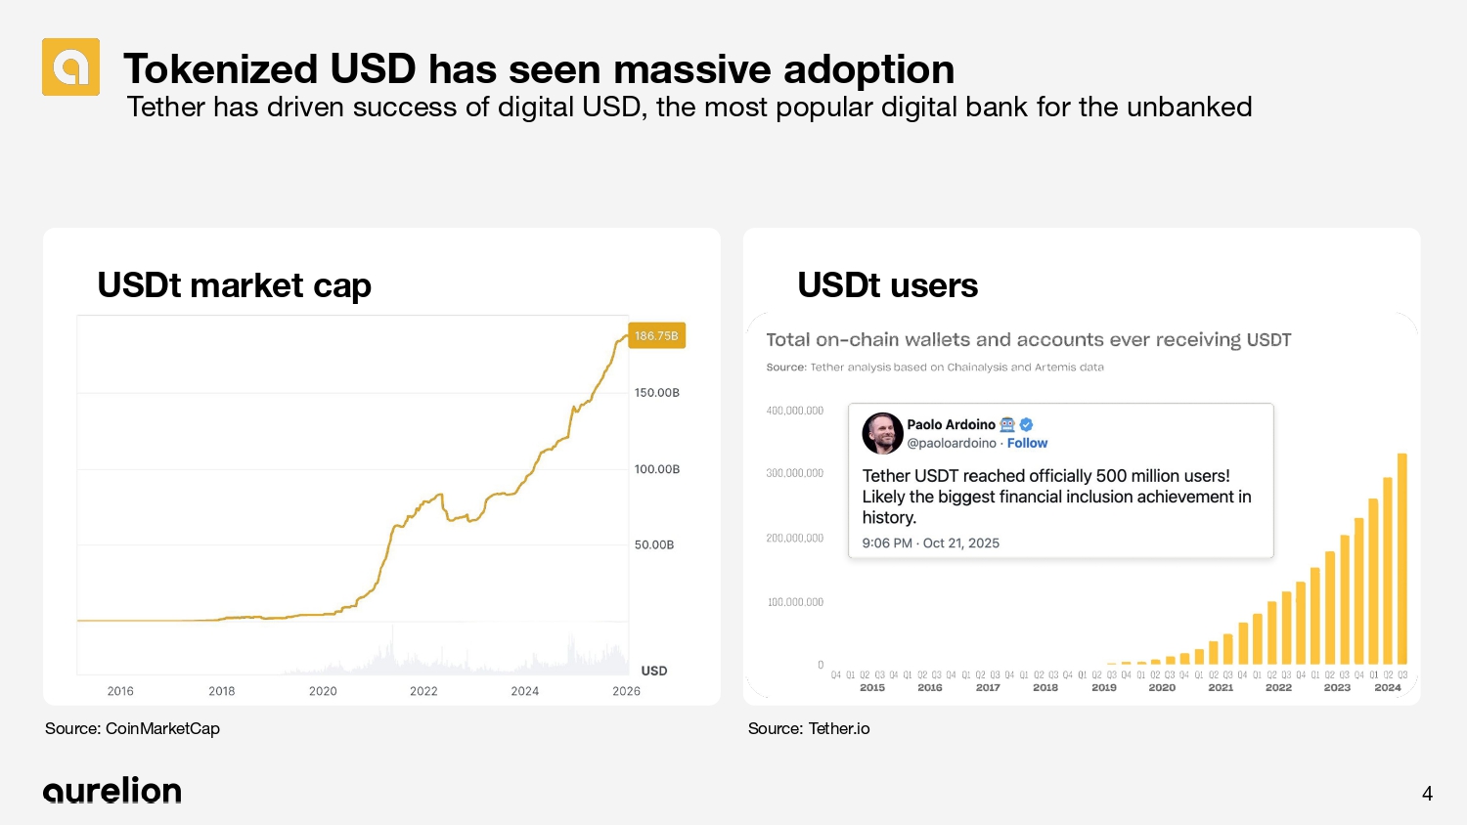
Task: Click the 186.75B price tag label
Action: [656, 335]
